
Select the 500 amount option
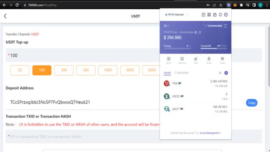(86, 70)
